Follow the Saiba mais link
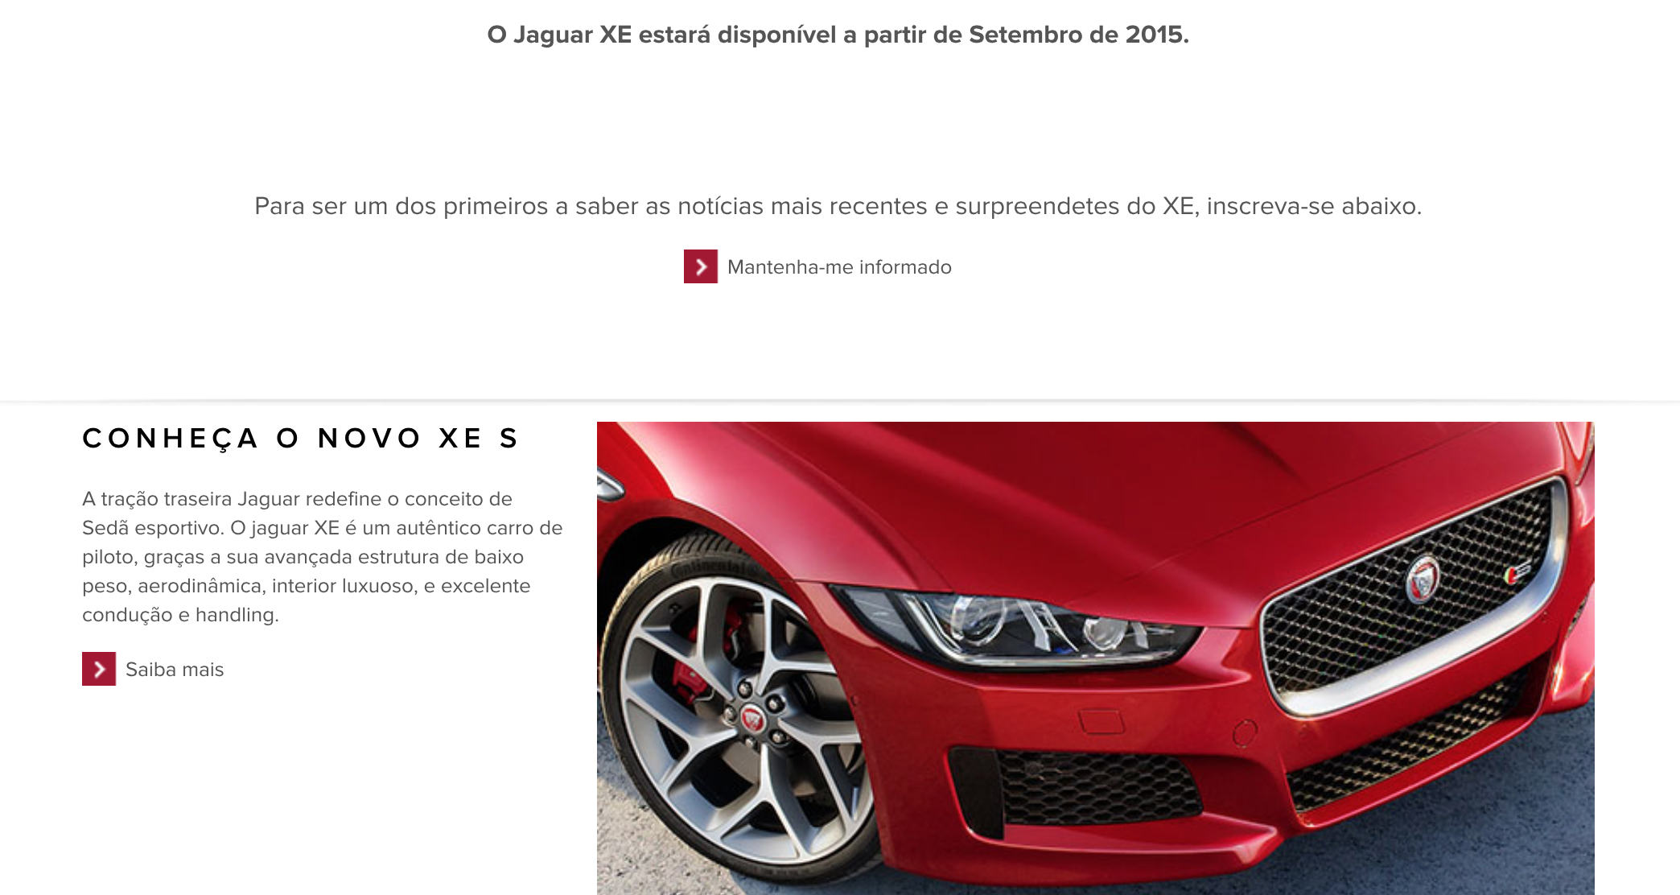The height and width of the screenshot is (895, 1680). click(x=175, y=670)
